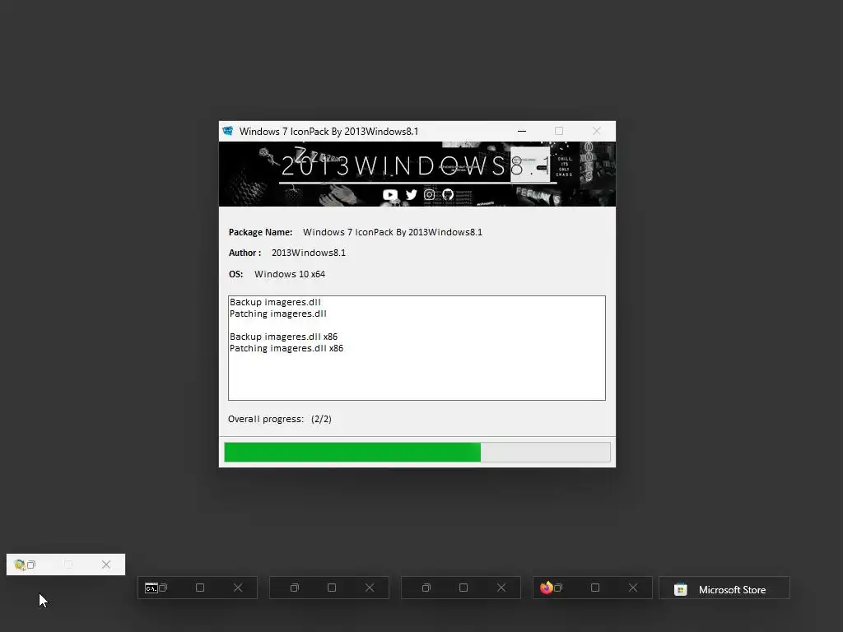Open the GitHub icon in the banner
843x632 pixels.
[x=448, y=194]
